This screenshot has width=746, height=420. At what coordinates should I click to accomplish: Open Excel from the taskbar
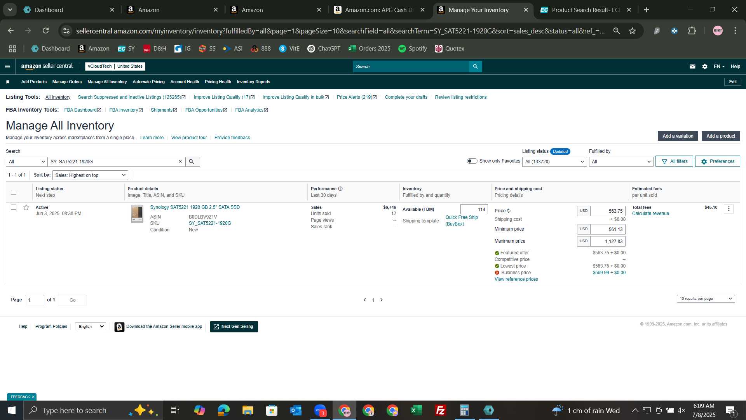click(x=416, y=410)
